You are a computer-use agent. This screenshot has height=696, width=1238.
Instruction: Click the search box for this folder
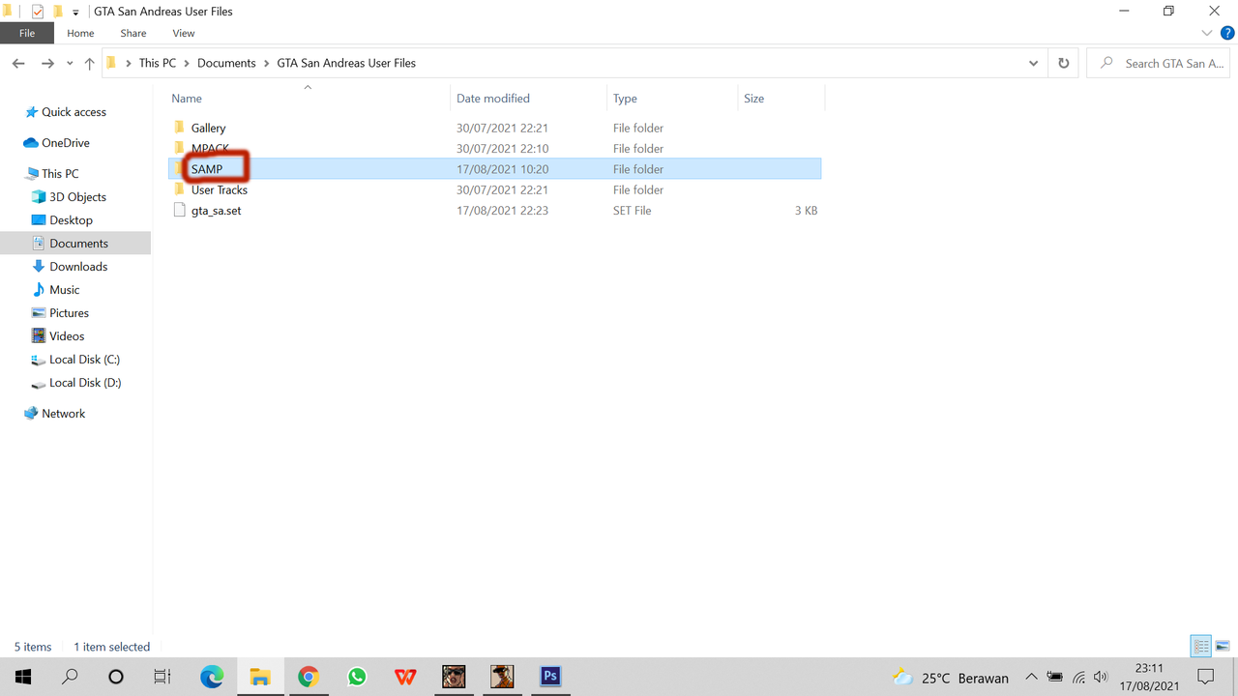pyautogui.click(x=1159, y=63)
